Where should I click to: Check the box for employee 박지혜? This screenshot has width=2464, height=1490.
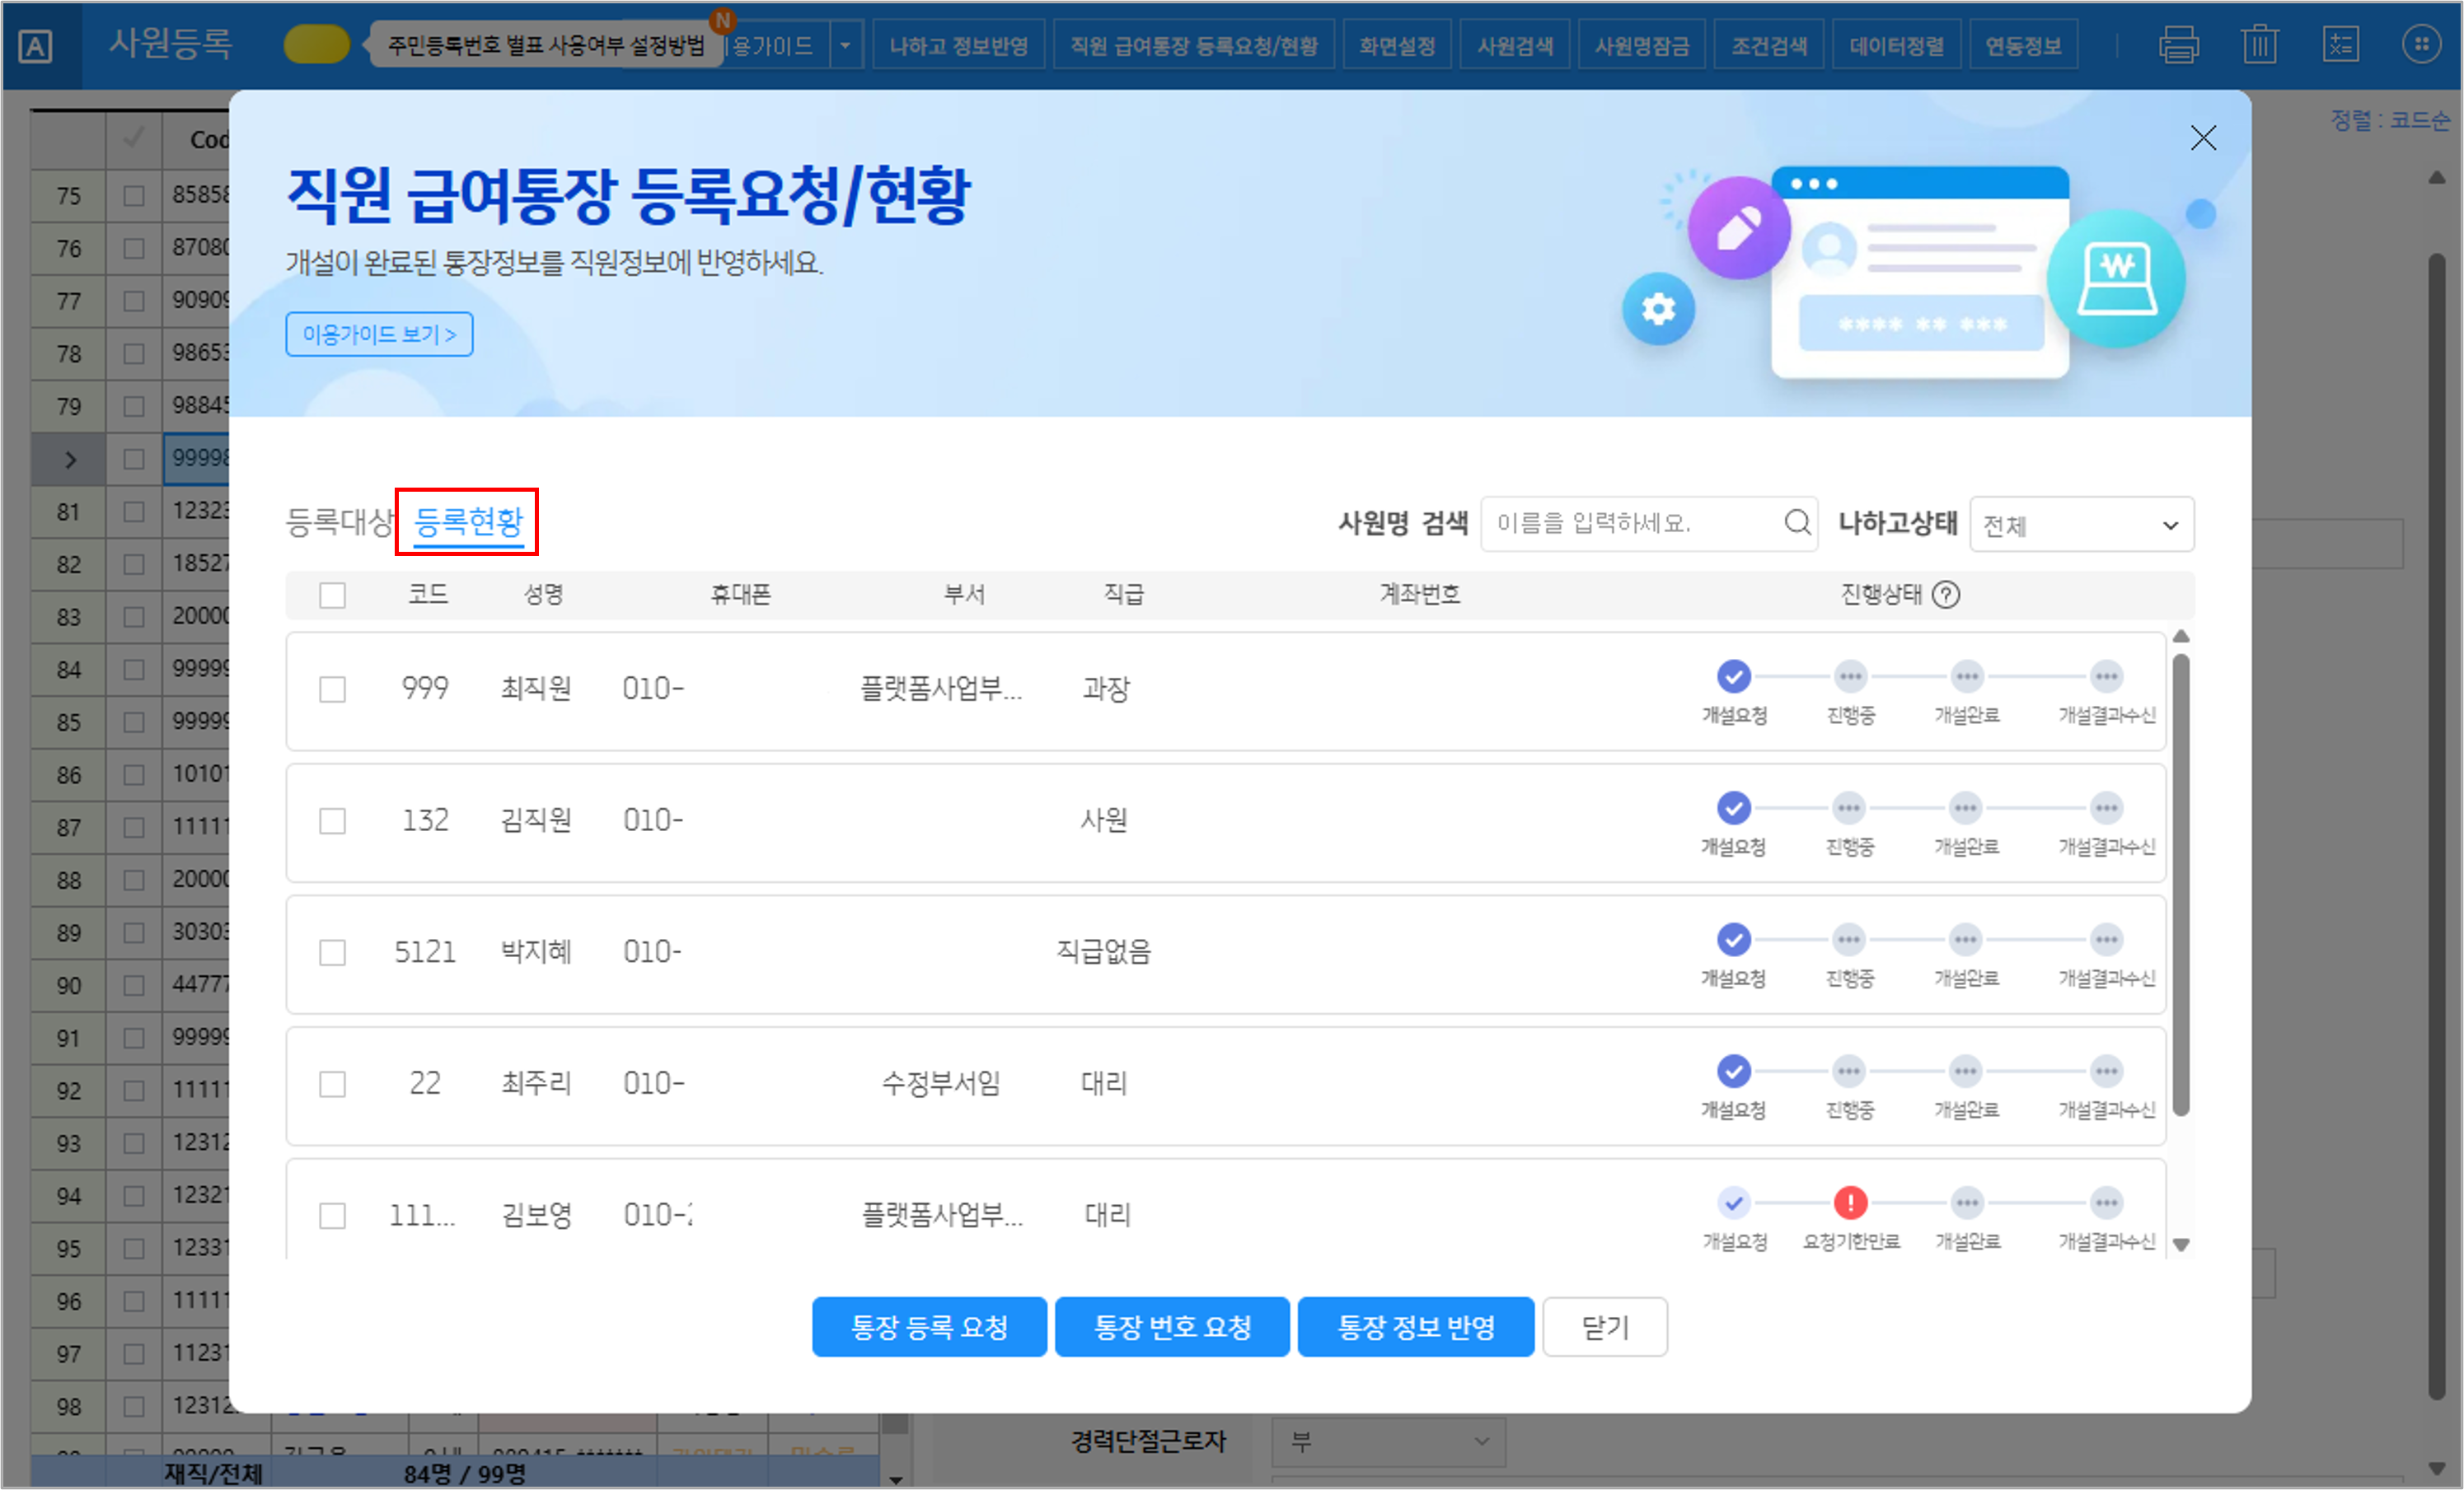[x=332, y=952]
